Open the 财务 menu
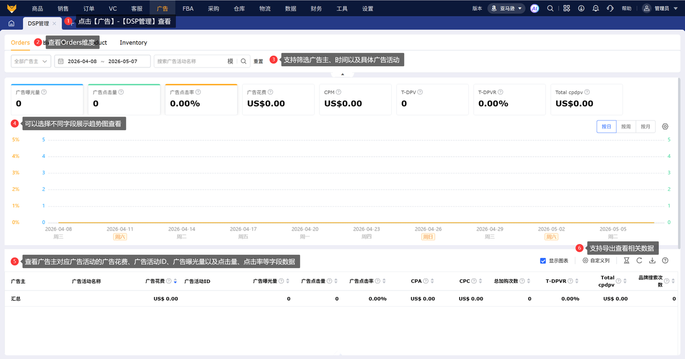Screen dimensions: 685x359 [x=316, y=9]
